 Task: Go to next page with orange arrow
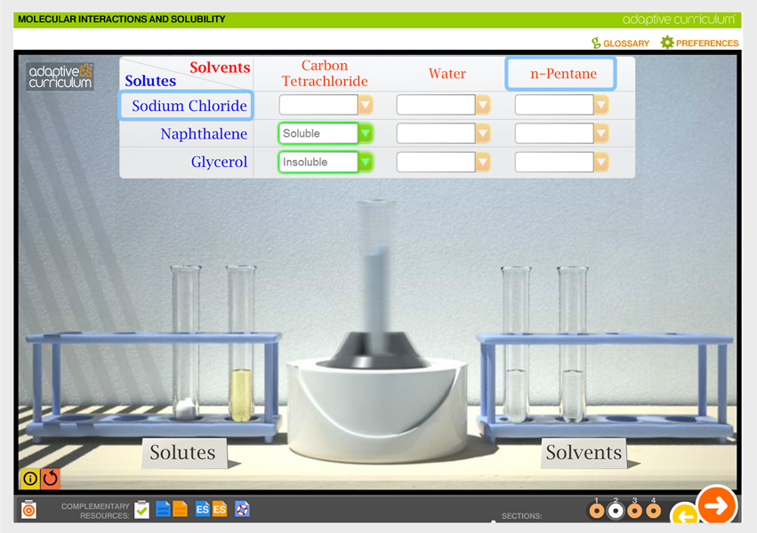716,505
